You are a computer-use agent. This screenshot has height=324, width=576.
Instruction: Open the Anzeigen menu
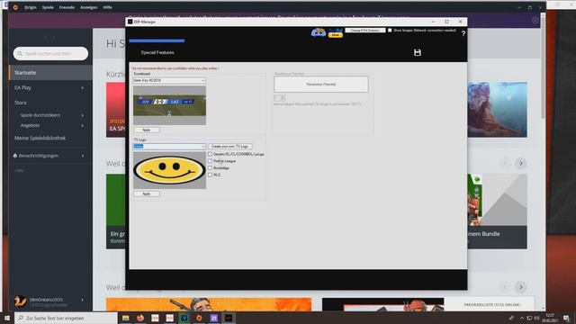pyautogui.click(x=89, y=7)
